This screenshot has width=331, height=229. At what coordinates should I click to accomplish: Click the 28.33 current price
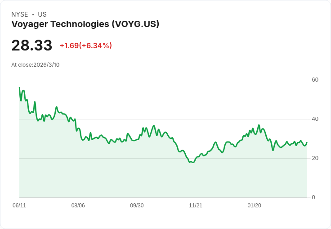(31, 45)
